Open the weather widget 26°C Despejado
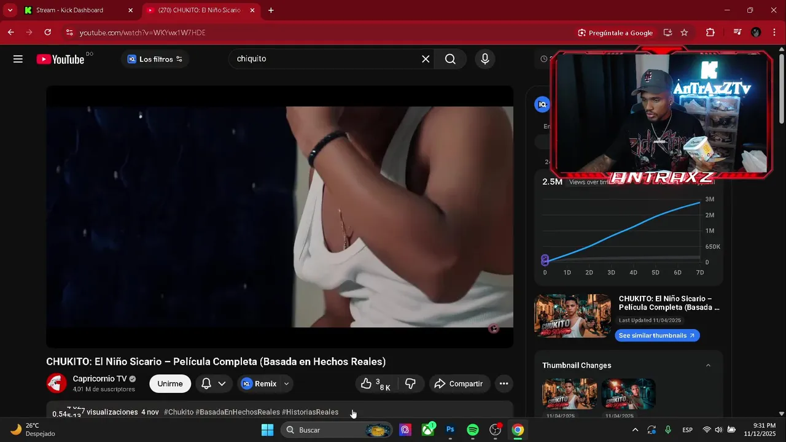The width and height of the screenshot is (786, 442). tap(34, 430)
